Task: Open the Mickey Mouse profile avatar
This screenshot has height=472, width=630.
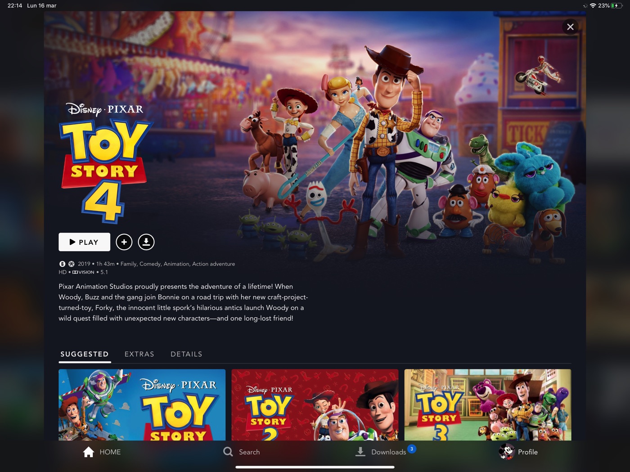Action: [x=506, y=452]
